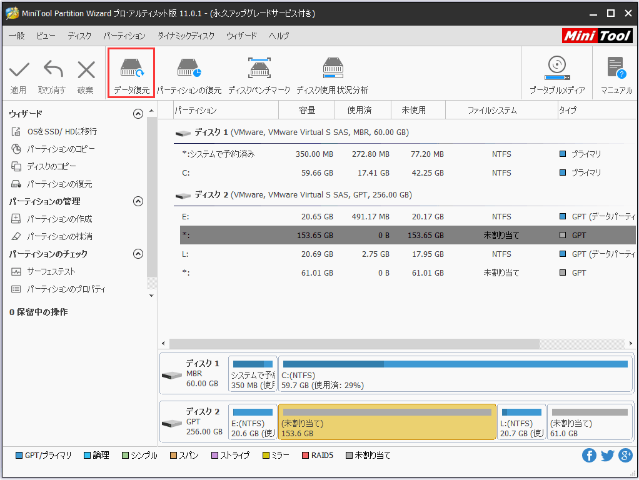
Task: Open the パーティション menu
Action: (124, 36)
